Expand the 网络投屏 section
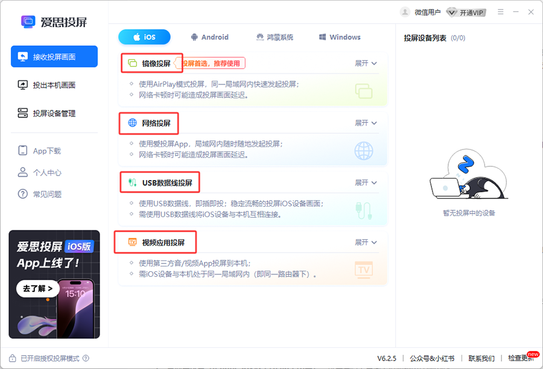543x369 pixels. coord(366,123)
